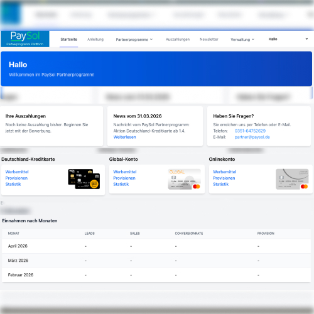Screen dimensions: 314x314
Task: Open Provisionen for Onlinekonto
Action: (224, 178)
